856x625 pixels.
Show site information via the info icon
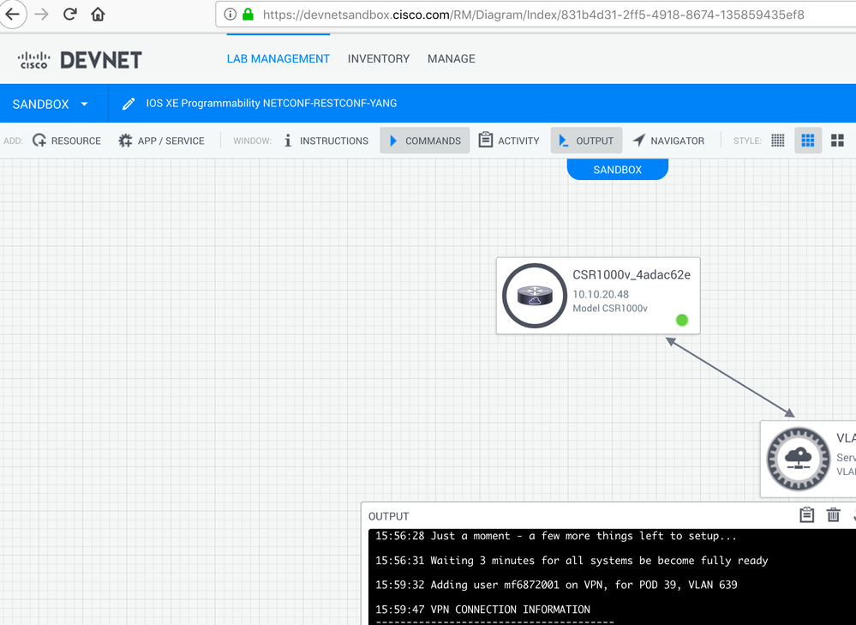pos(230,15)
